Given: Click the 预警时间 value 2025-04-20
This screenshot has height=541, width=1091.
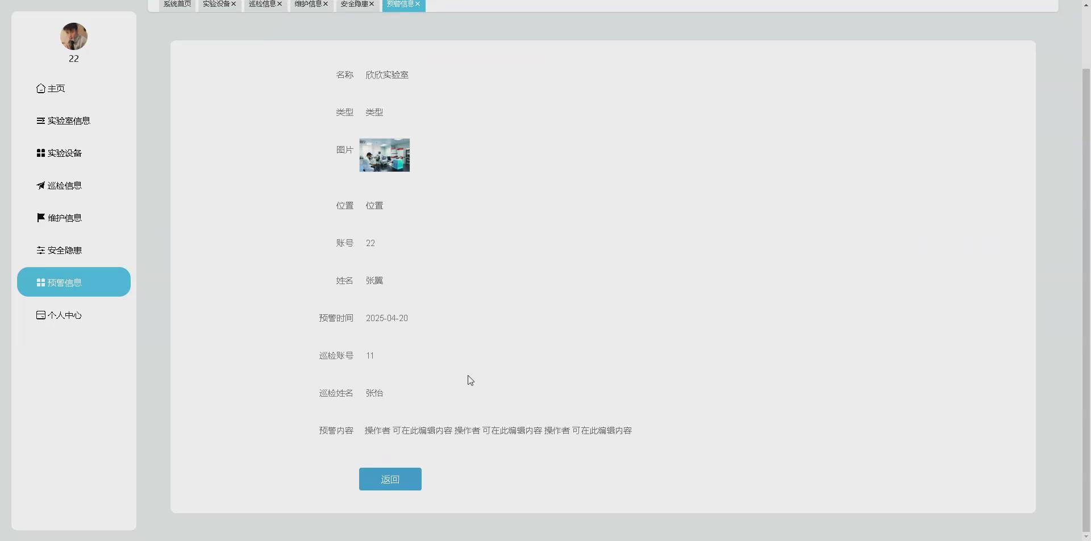Looking at the screenshot, I should click(x=387, y=318).
